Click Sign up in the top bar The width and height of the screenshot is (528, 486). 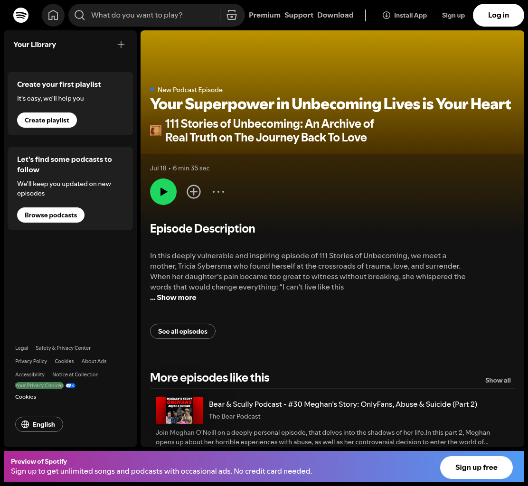tap(453, 15)
